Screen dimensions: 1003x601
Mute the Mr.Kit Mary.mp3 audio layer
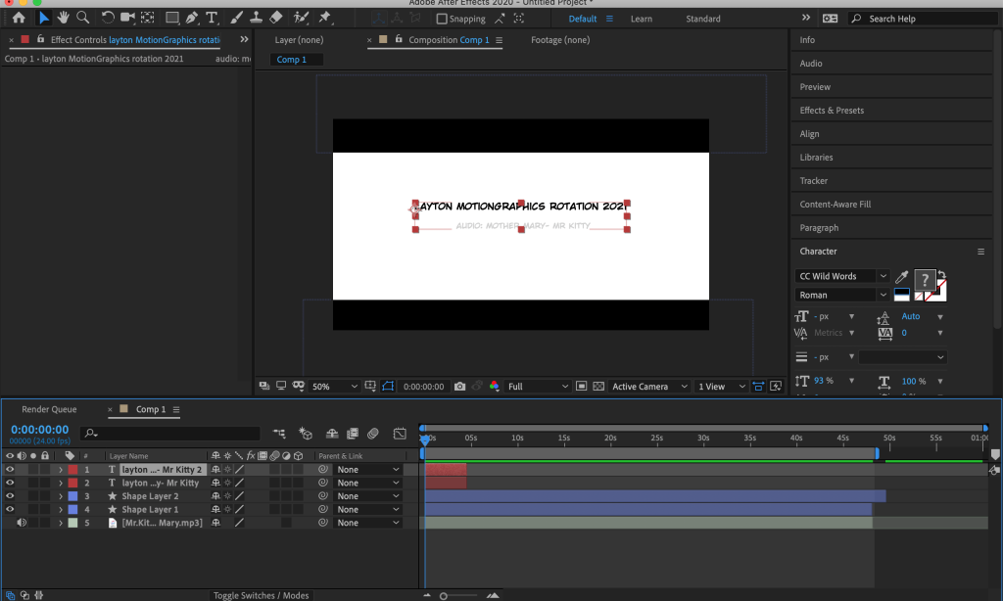coord(22,523)
